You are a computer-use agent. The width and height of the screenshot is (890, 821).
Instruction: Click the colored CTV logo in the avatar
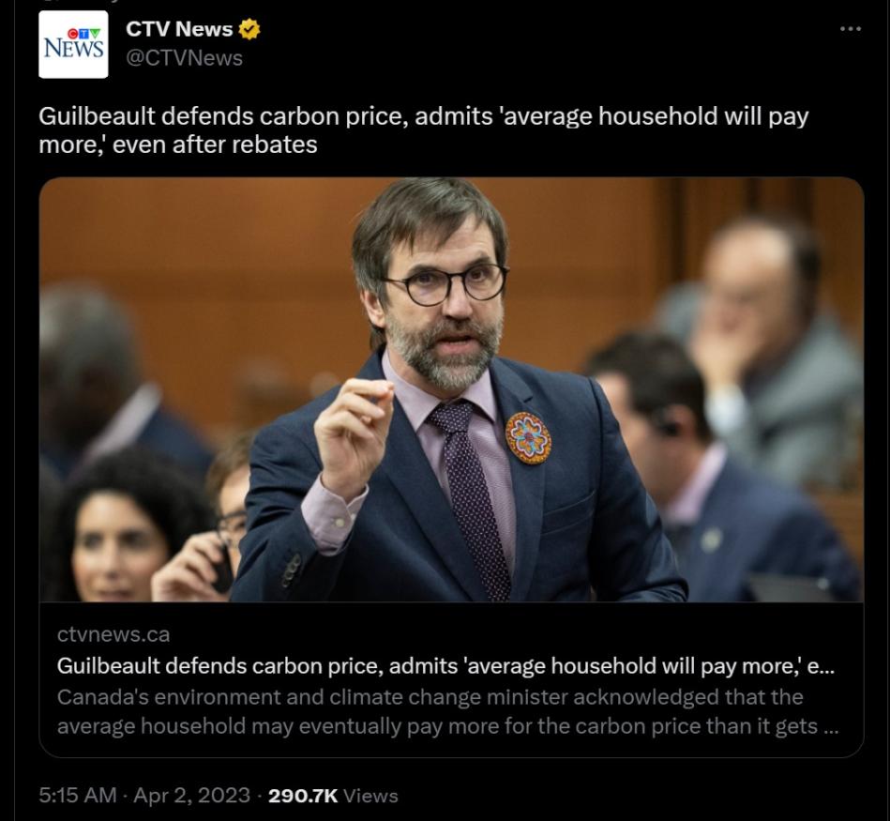(84, 33)
